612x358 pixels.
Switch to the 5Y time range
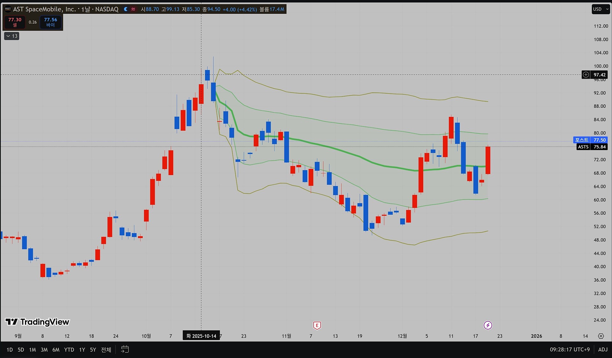(93, 350)
